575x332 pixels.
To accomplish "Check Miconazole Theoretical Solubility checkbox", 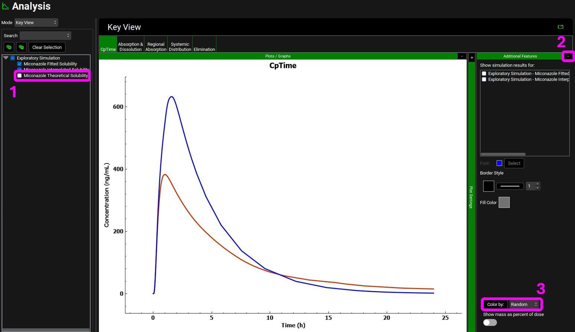I will (x=20, y=76).
